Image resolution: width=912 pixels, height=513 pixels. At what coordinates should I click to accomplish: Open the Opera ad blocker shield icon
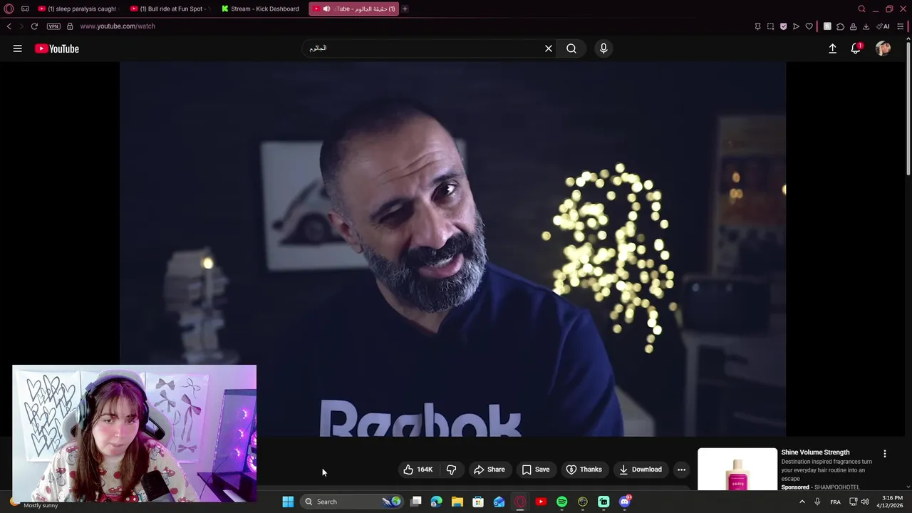[x=783, y=26]
